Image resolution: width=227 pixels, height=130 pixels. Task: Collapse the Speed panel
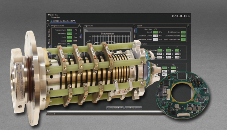134,25
